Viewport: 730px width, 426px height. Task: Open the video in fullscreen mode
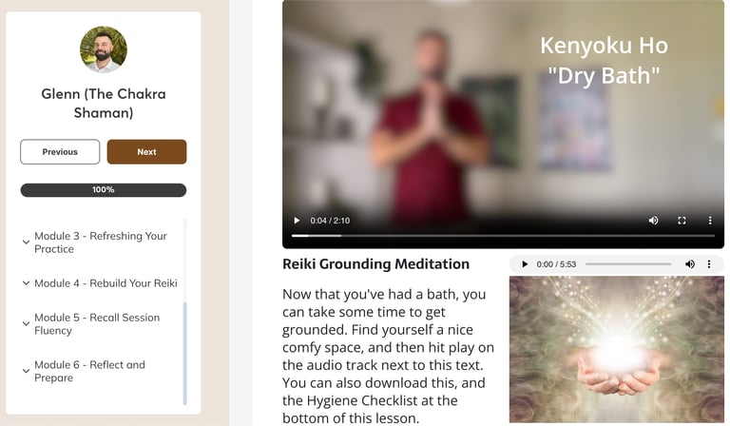tap(682, 221)
